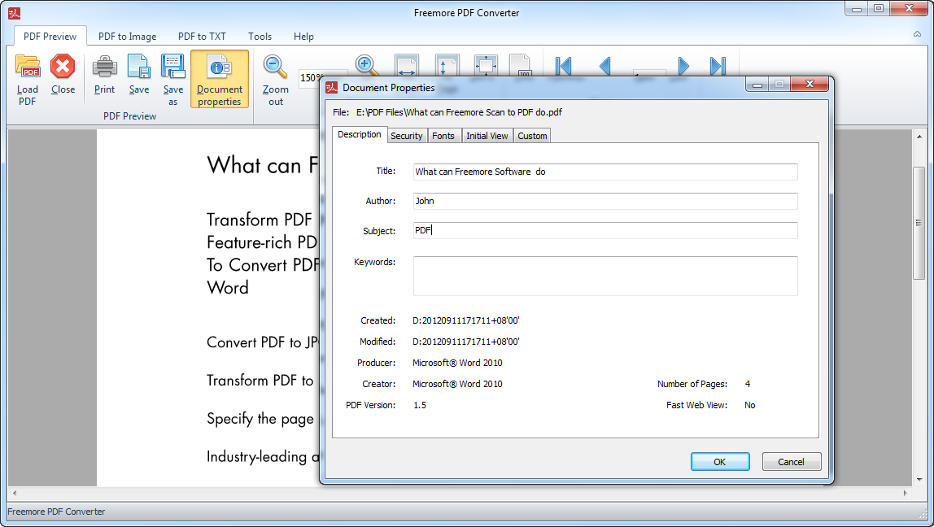Viewport: 934px width, 527px height.
Task: Click the Modified date value
Action: click(466, 342)
